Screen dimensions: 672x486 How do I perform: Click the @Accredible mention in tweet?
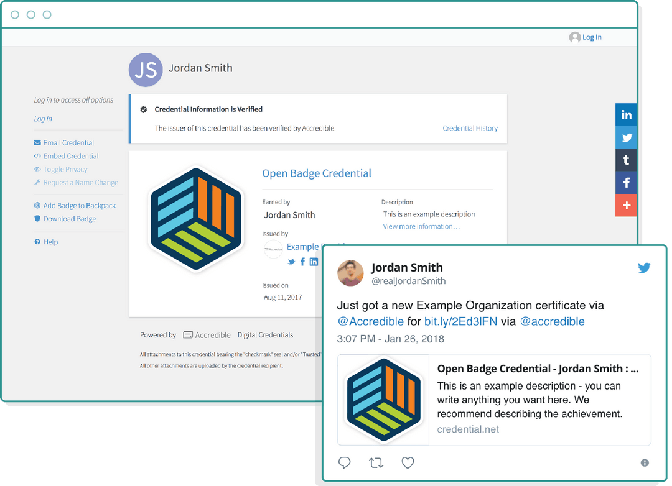tap(370, 321)
